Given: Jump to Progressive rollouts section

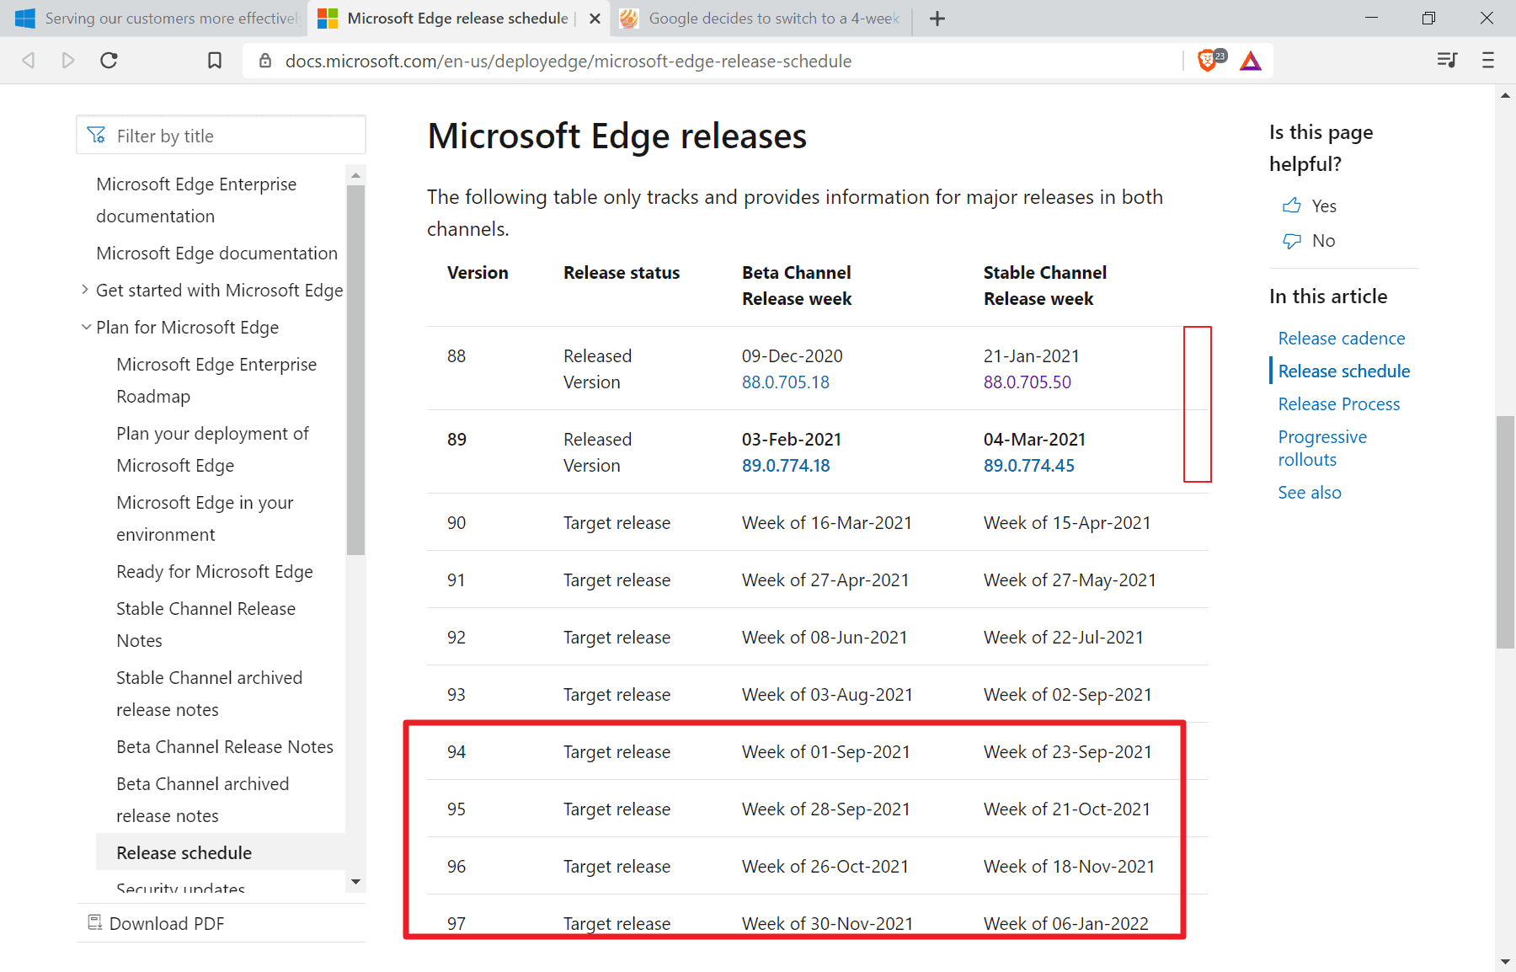Looking at the screenshot, I should [1322, 448].
